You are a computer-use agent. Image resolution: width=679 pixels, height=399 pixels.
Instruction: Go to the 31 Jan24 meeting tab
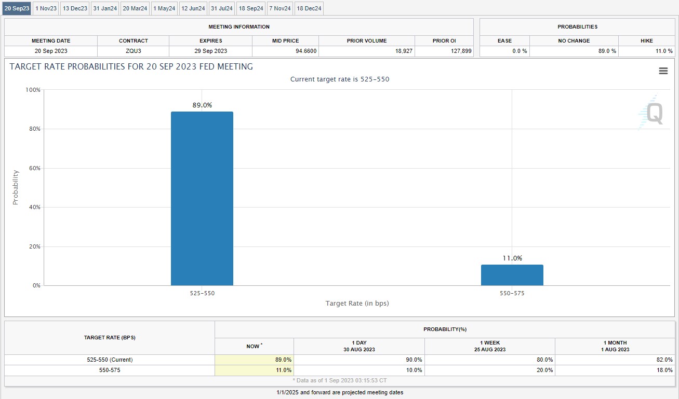[x=105, y=8]
